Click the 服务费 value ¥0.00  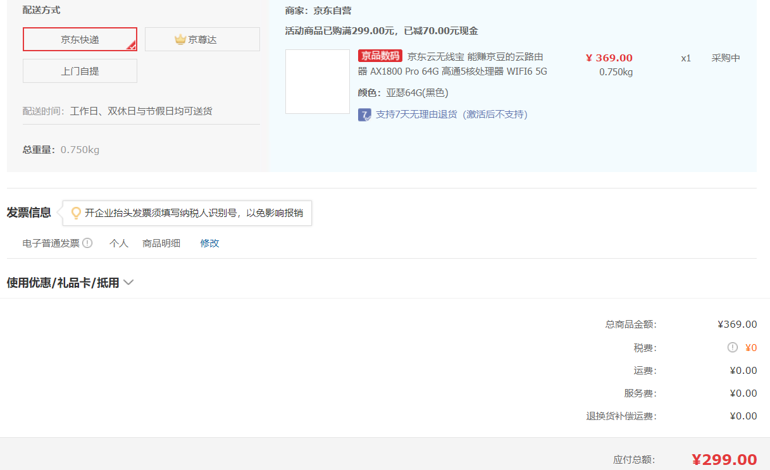pos(743,393)
